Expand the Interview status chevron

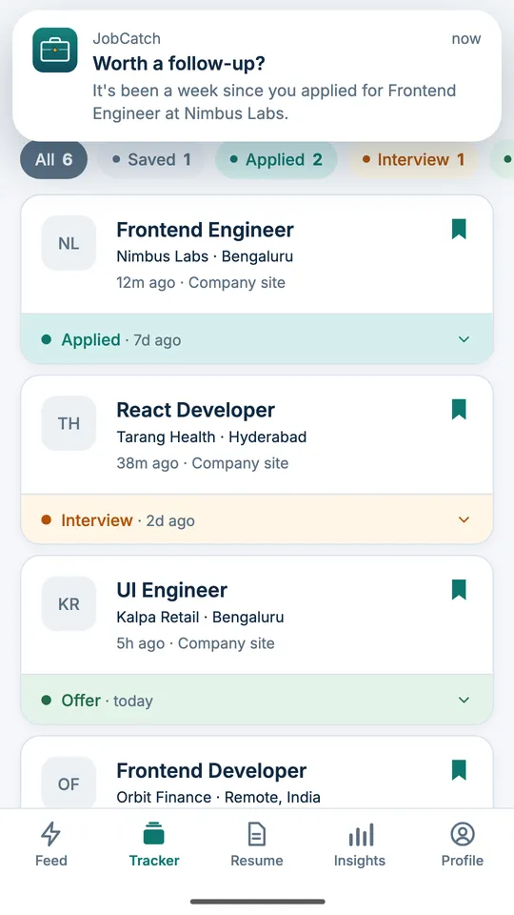click(464, 519)
